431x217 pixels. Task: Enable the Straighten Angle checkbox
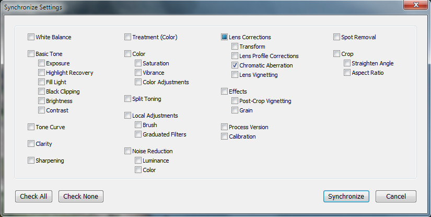coord(347,63)
